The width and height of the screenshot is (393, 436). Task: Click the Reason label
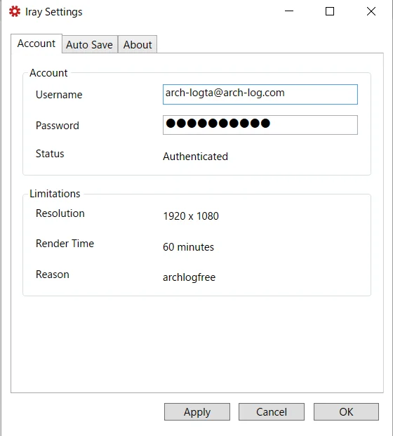pos(52,275)
